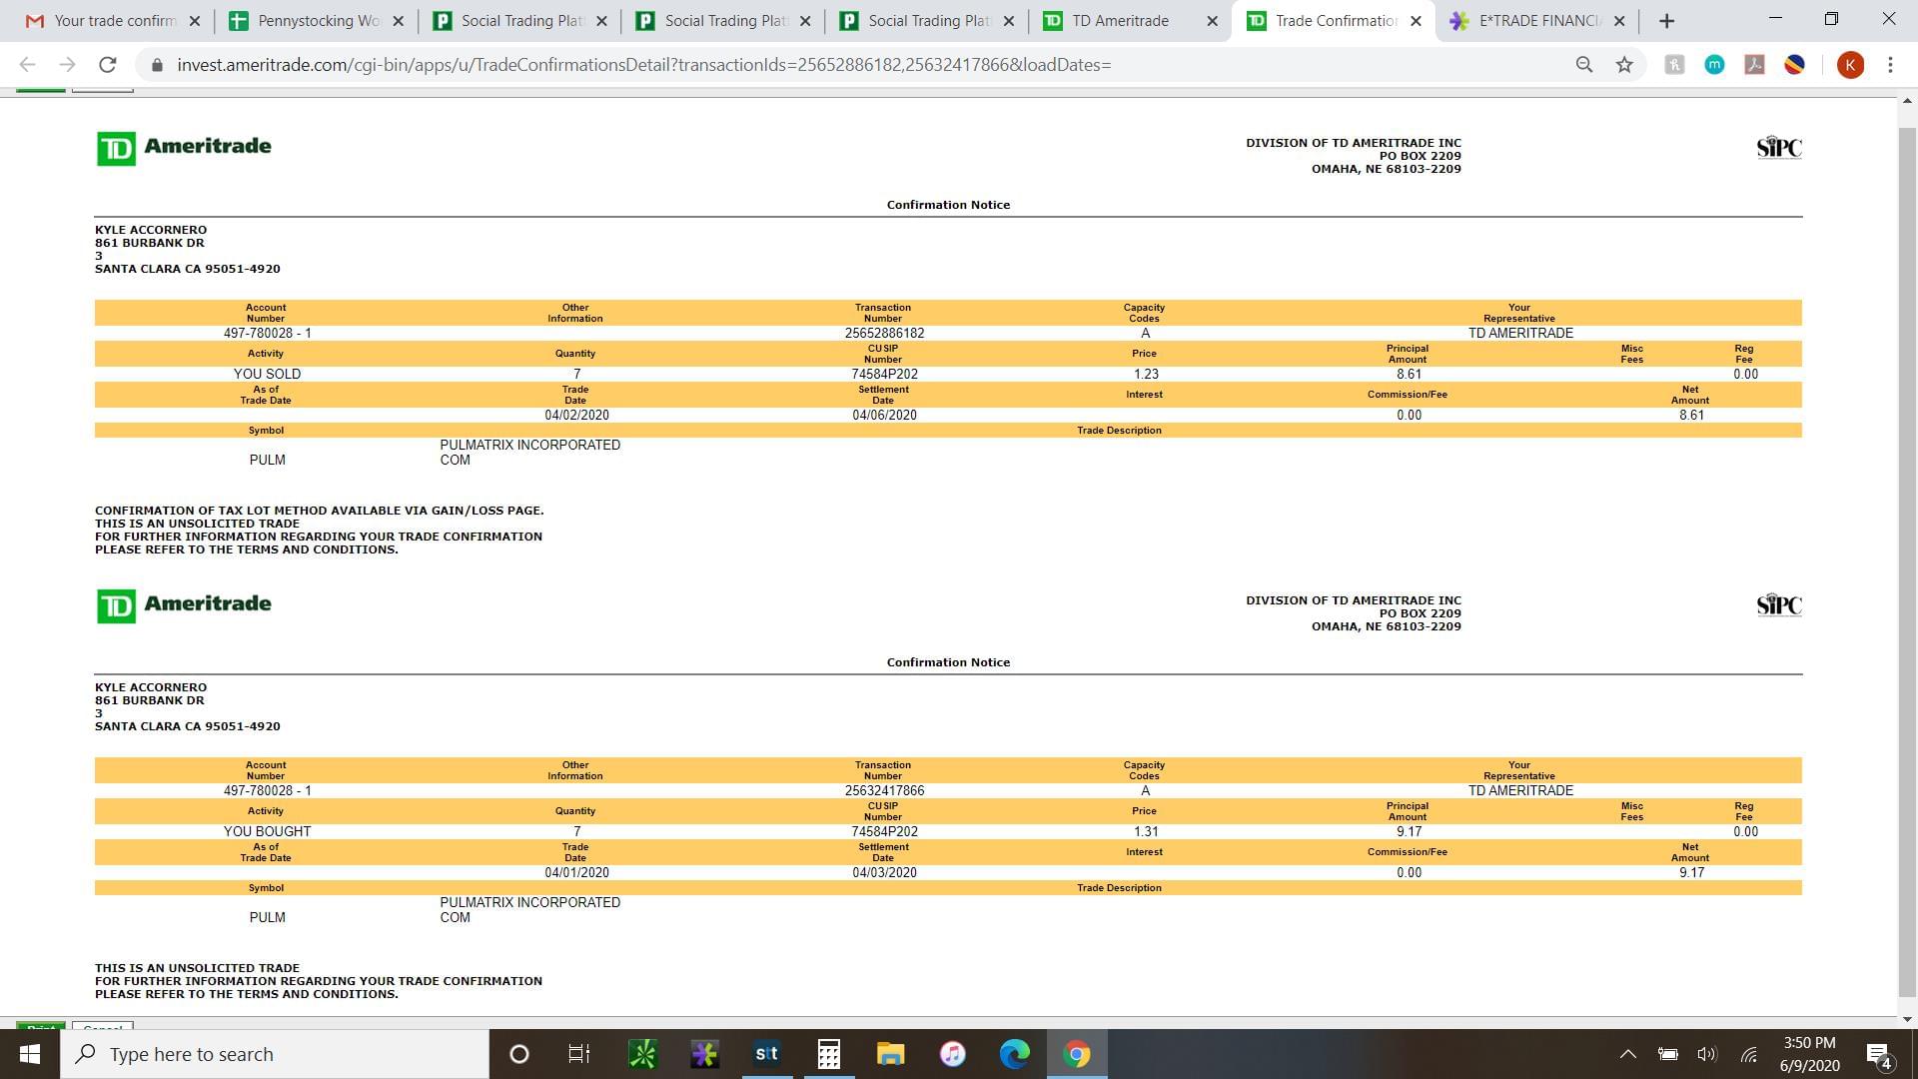Viewport: 1918px width, 1079px height.
Task: Click the profile avatar K icon
Action: click(1849, 65)
